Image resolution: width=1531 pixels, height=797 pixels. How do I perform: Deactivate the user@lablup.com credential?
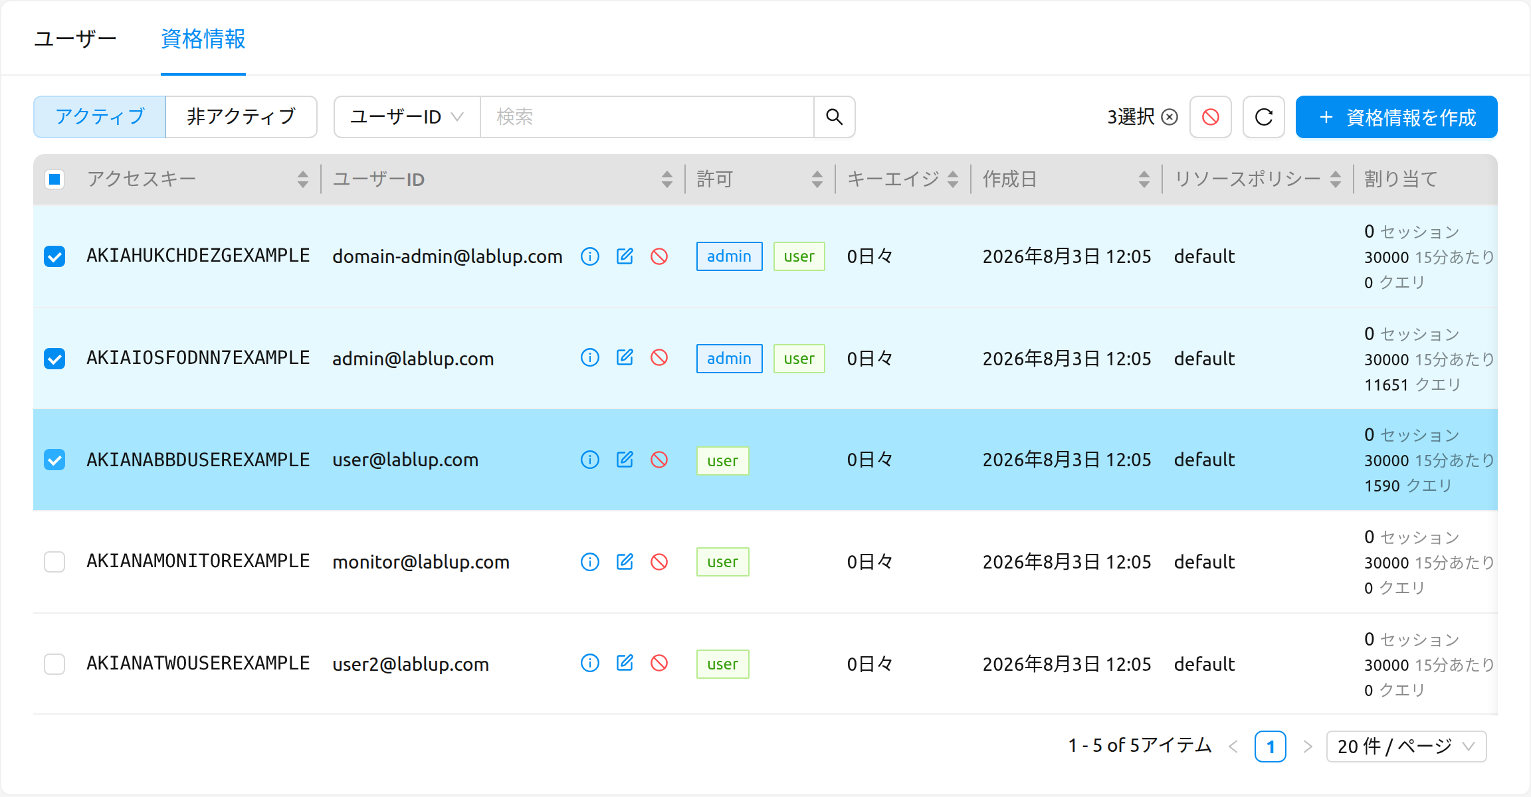pyautogui.click(x=659, y=460)
